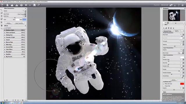
Task: Click the Navigator preview thumbnail
Action: click(174, 15)
